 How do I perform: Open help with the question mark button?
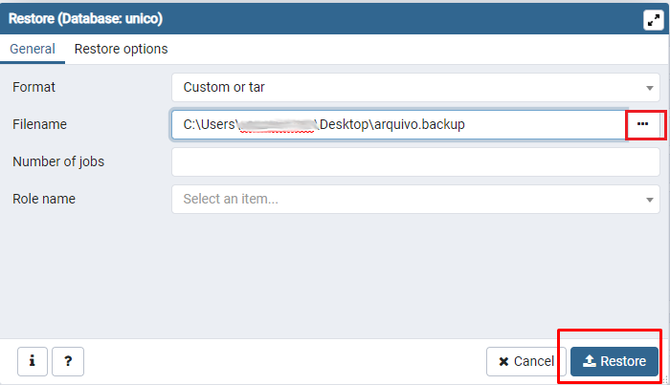click(x=68, y=361)
